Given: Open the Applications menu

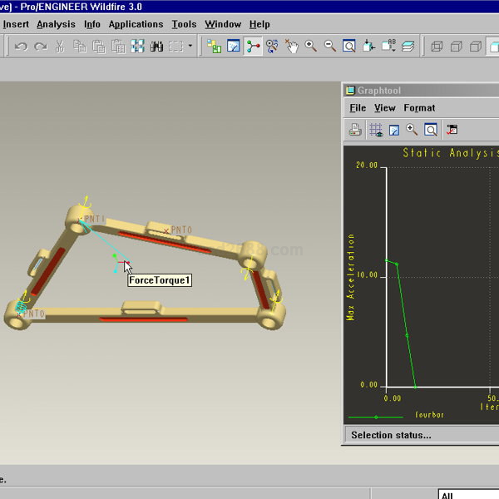Looking at the screenshot, I should tap(136, 24).
